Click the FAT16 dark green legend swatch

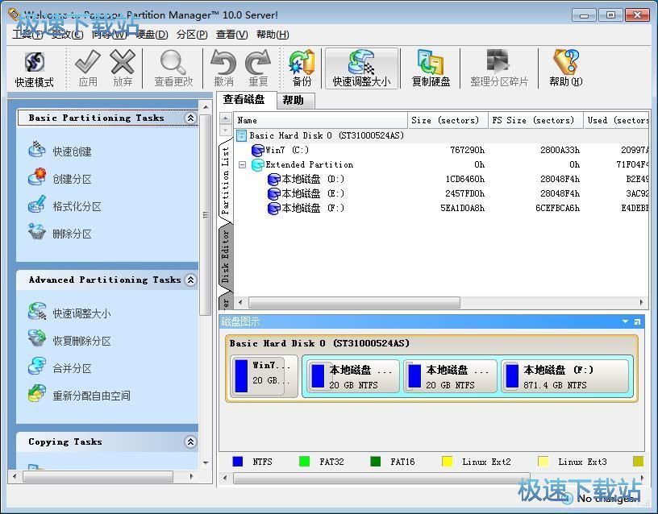coord(375,461)
